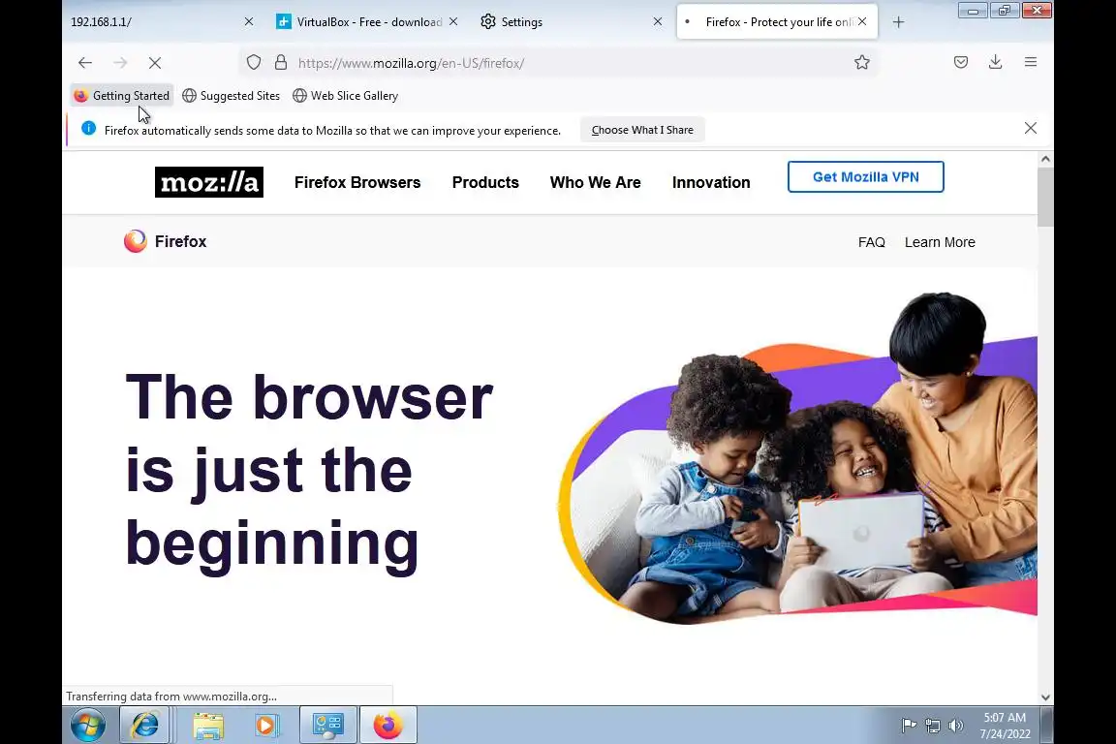
Task: Click Choose What I Share button
Action: click(642, 130)
